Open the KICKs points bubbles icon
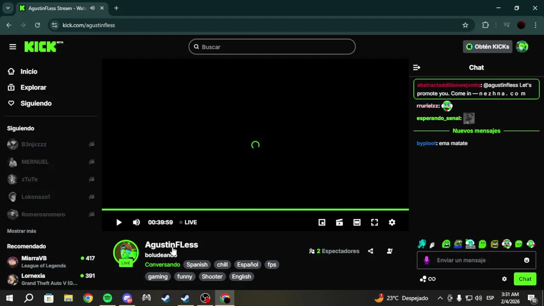This screenshot has height=306, width=544. [x=423, y=279]
